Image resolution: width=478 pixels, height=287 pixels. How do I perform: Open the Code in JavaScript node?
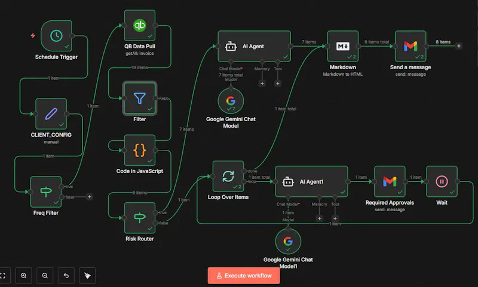click(140, 150)
